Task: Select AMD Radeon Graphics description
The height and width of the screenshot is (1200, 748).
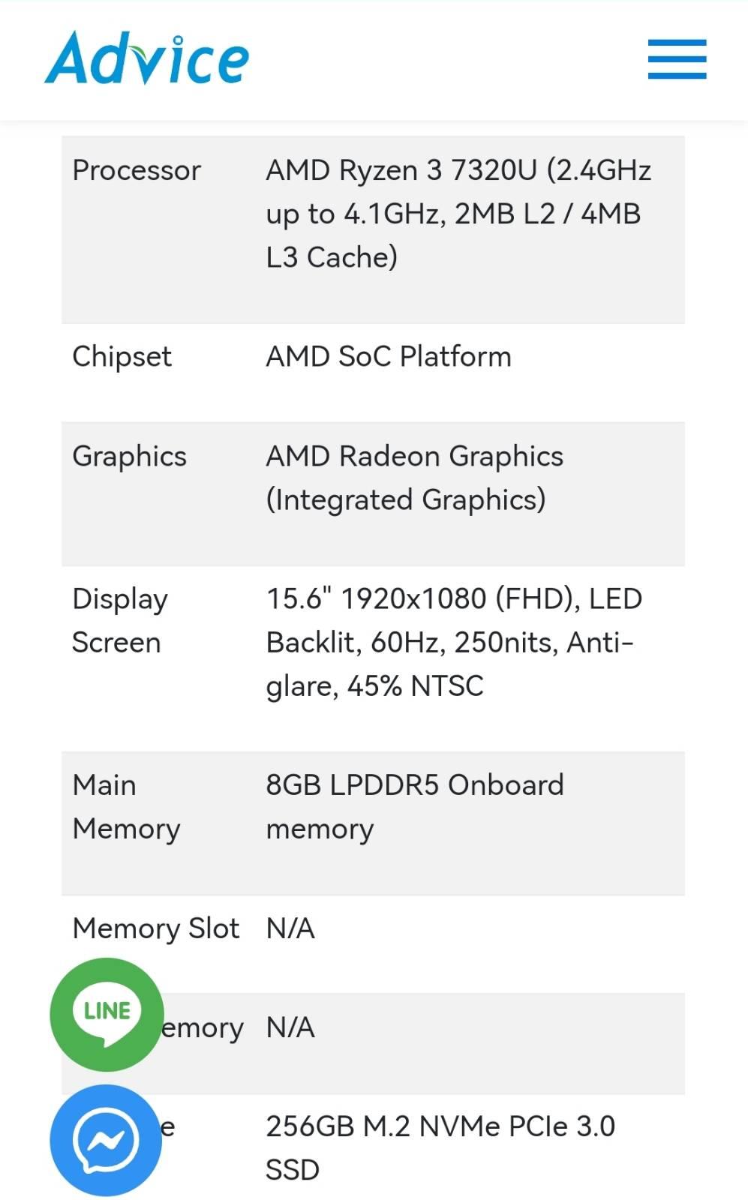Action: (x=414, y=478)
